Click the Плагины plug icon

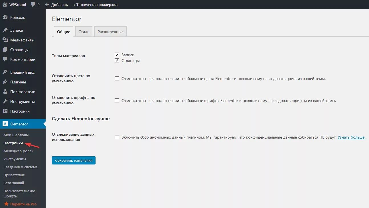point(5,82)
